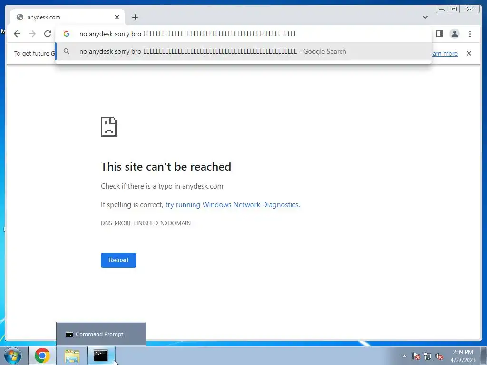487x365 pixels.
Task: Open Chrome side panel icon
Action: [x=439, y=34]
